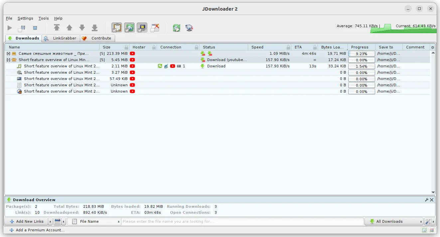Switch to the LinkGrabber tab
440x237 pixels.
click(61, 38)
